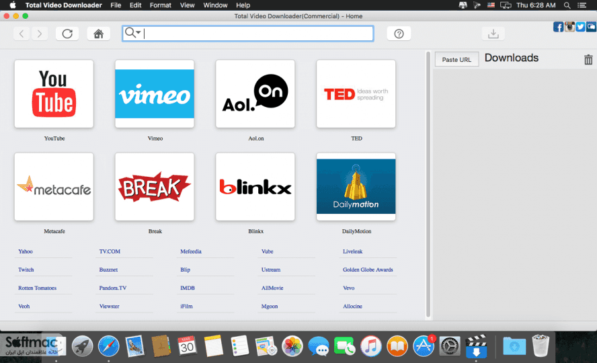Open the Help menu

click(243, 5)
